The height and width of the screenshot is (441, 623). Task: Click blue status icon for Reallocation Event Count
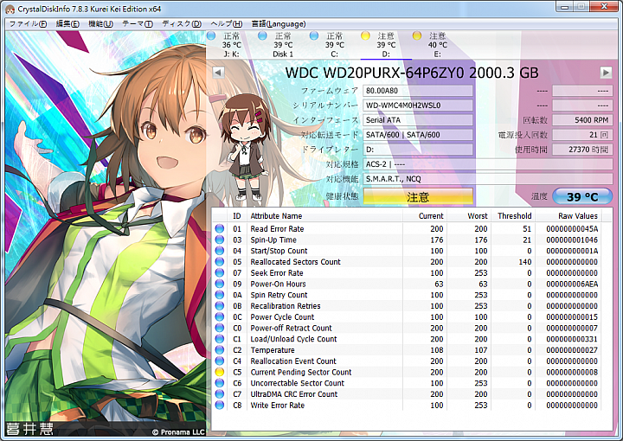pos(219,361)
